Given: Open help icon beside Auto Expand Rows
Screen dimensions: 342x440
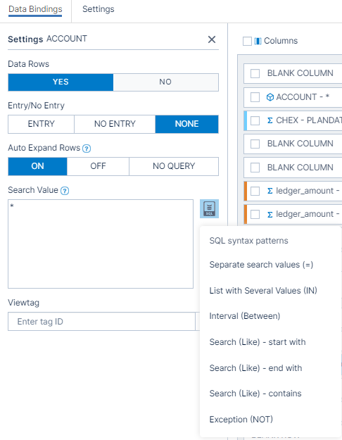Looking at the screenshot, I should pos(87,149).
